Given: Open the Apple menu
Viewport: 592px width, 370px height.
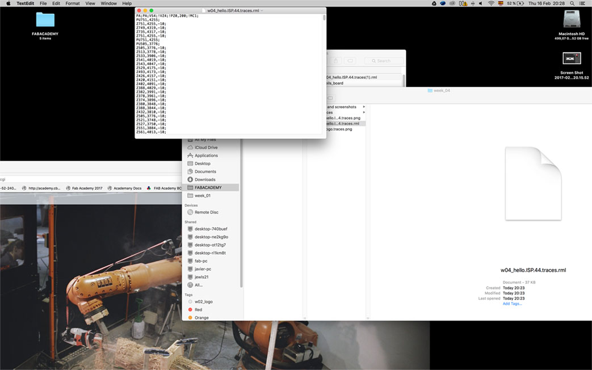Looking at the screenshot, I should pos(8,3).
